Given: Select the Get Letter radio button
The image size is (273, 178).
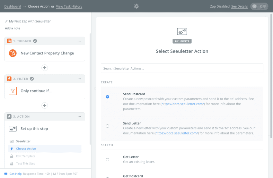Looking at the screenshot, I should pos(107,160).
